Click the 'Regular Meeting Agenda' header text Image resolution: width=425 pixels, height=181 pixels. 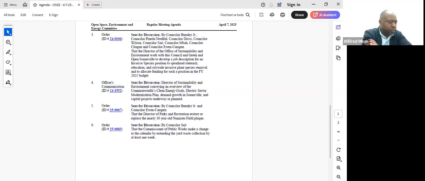(x=164, y=25)
